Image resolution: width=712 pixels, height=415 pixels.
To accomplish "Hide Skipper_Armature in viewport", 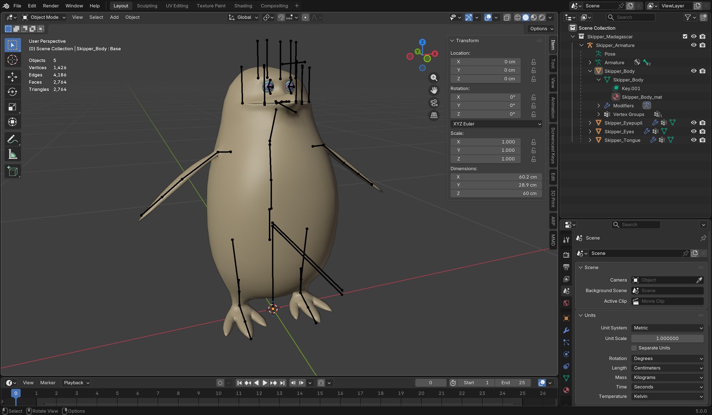I will coord(694,45).
